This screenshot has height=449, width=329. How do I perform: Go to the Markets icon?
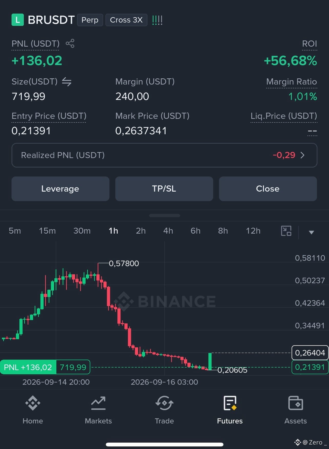pos(98,403)
